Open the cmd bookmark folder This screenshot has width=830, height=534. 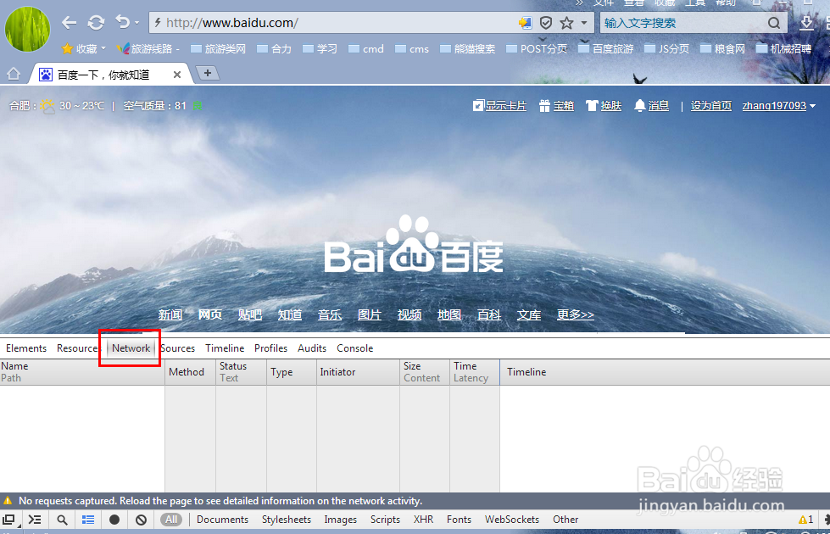pyautogui.click(x=366, y=48)
